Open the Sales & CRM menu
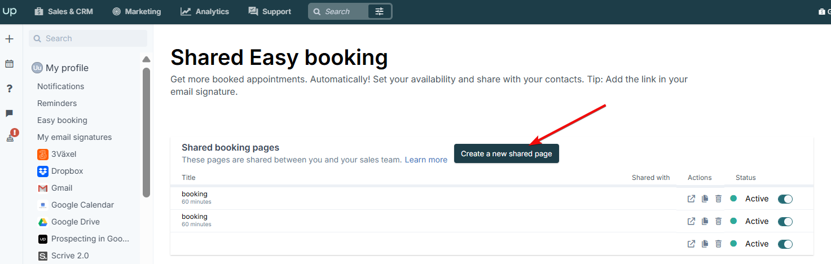831x264 pixels. (x=64, y=11)
